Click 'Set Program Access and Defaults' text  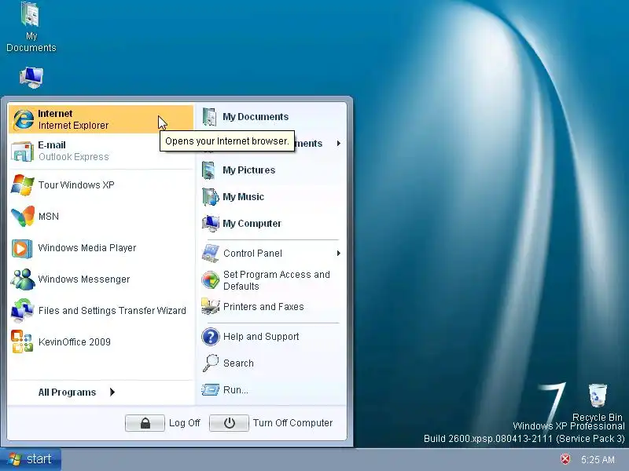[277, 280]
